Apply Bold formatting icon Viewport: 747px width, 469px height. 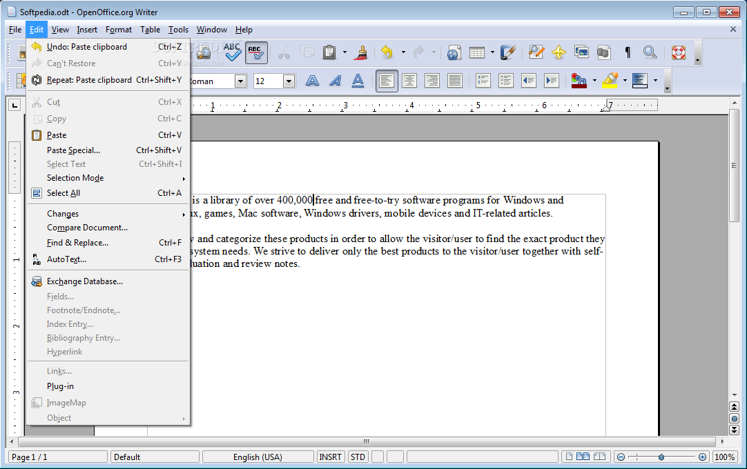[312, 81]
